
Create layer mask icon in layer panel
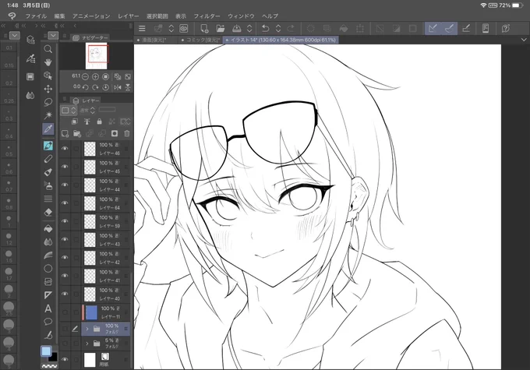click(x=115, y=133)
